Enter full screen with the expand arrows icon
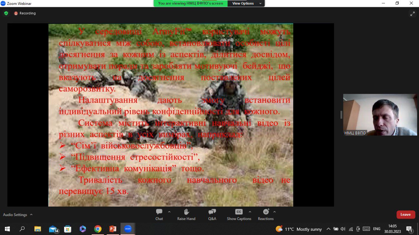 [412, 13]
